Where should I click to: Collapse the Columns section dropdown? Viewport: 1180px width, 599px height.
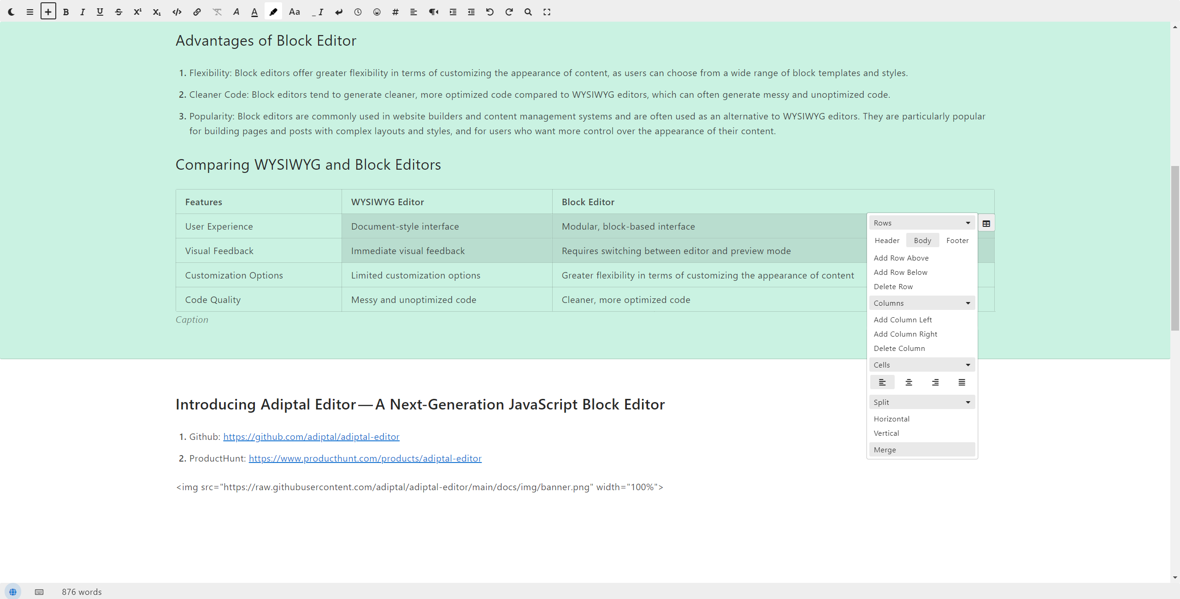968,303
